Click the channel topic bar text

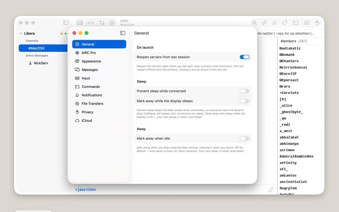click(285, 33)
